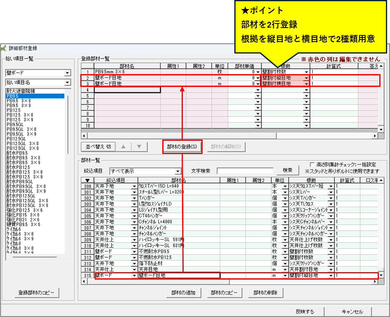This screenshot has width=390, height=317.
Task: Expand the すべて表示 filter dropdown
Action: pos(178,171)
